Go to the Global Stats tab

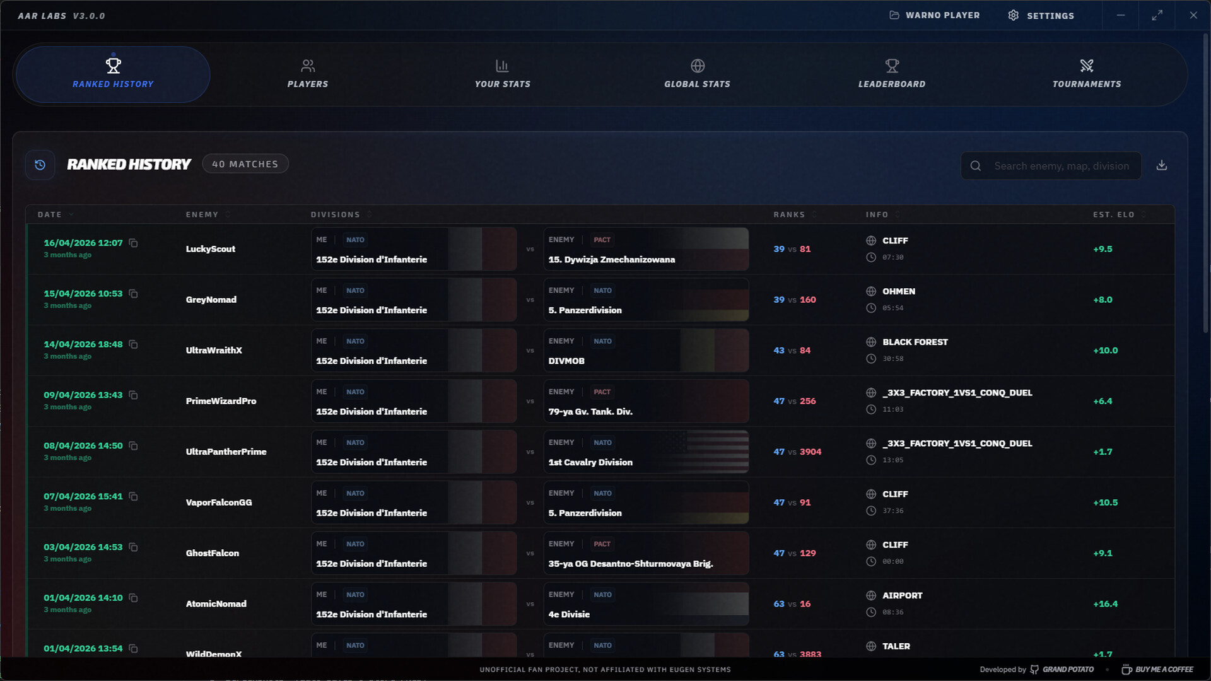click(697, 74)
